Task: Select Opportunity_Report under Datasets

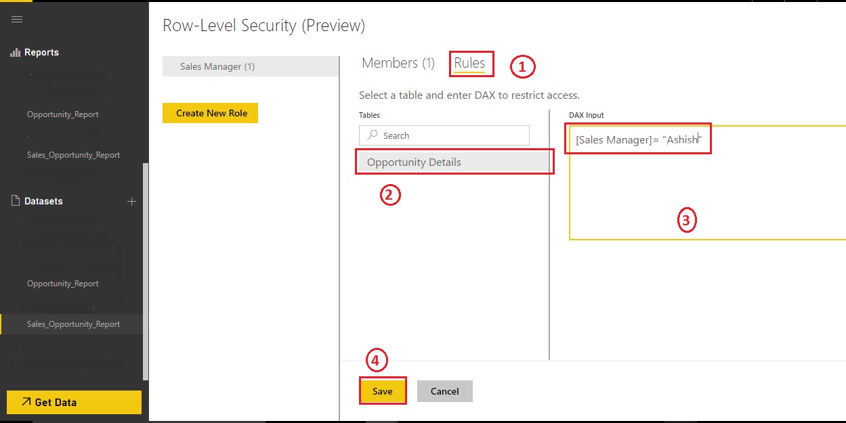Action: pos(63,284)
